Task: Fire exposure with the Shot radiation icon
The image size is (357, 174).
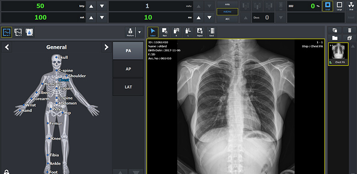Action: [x=351, y=6]
